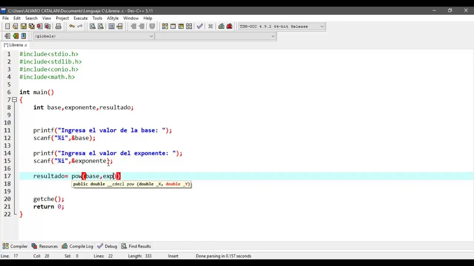
Task: Run syntax check with the checkmark icon
Action: coord(200,26)
